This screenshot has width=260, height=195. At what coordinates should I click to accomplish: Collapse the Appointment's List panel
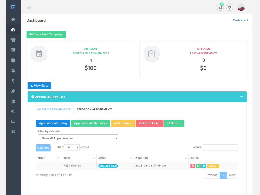pyautogui.click(x=242, y=97)
